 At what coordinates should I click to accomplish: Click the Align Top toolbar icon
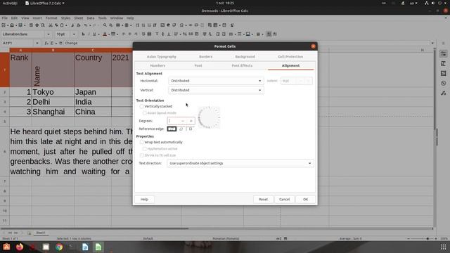pyautogui.click(x=157, y=34)
